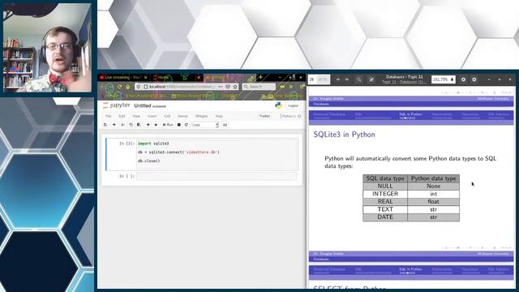This screenshot has height=292, width=519.
Task: Switch to the Home browser tab
Action: (163, 77)
